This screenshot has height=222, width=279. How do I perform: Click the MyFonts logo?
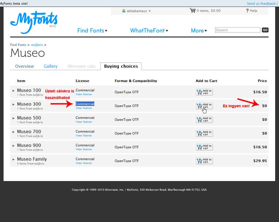point(34,22)
